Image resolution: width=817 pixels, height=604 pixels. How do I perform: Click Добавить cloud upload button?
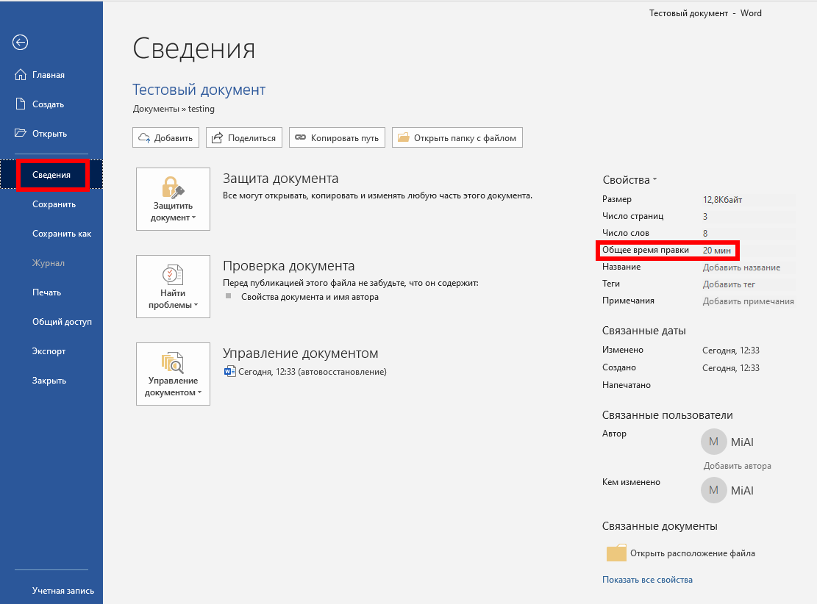[x=165, y=137]
